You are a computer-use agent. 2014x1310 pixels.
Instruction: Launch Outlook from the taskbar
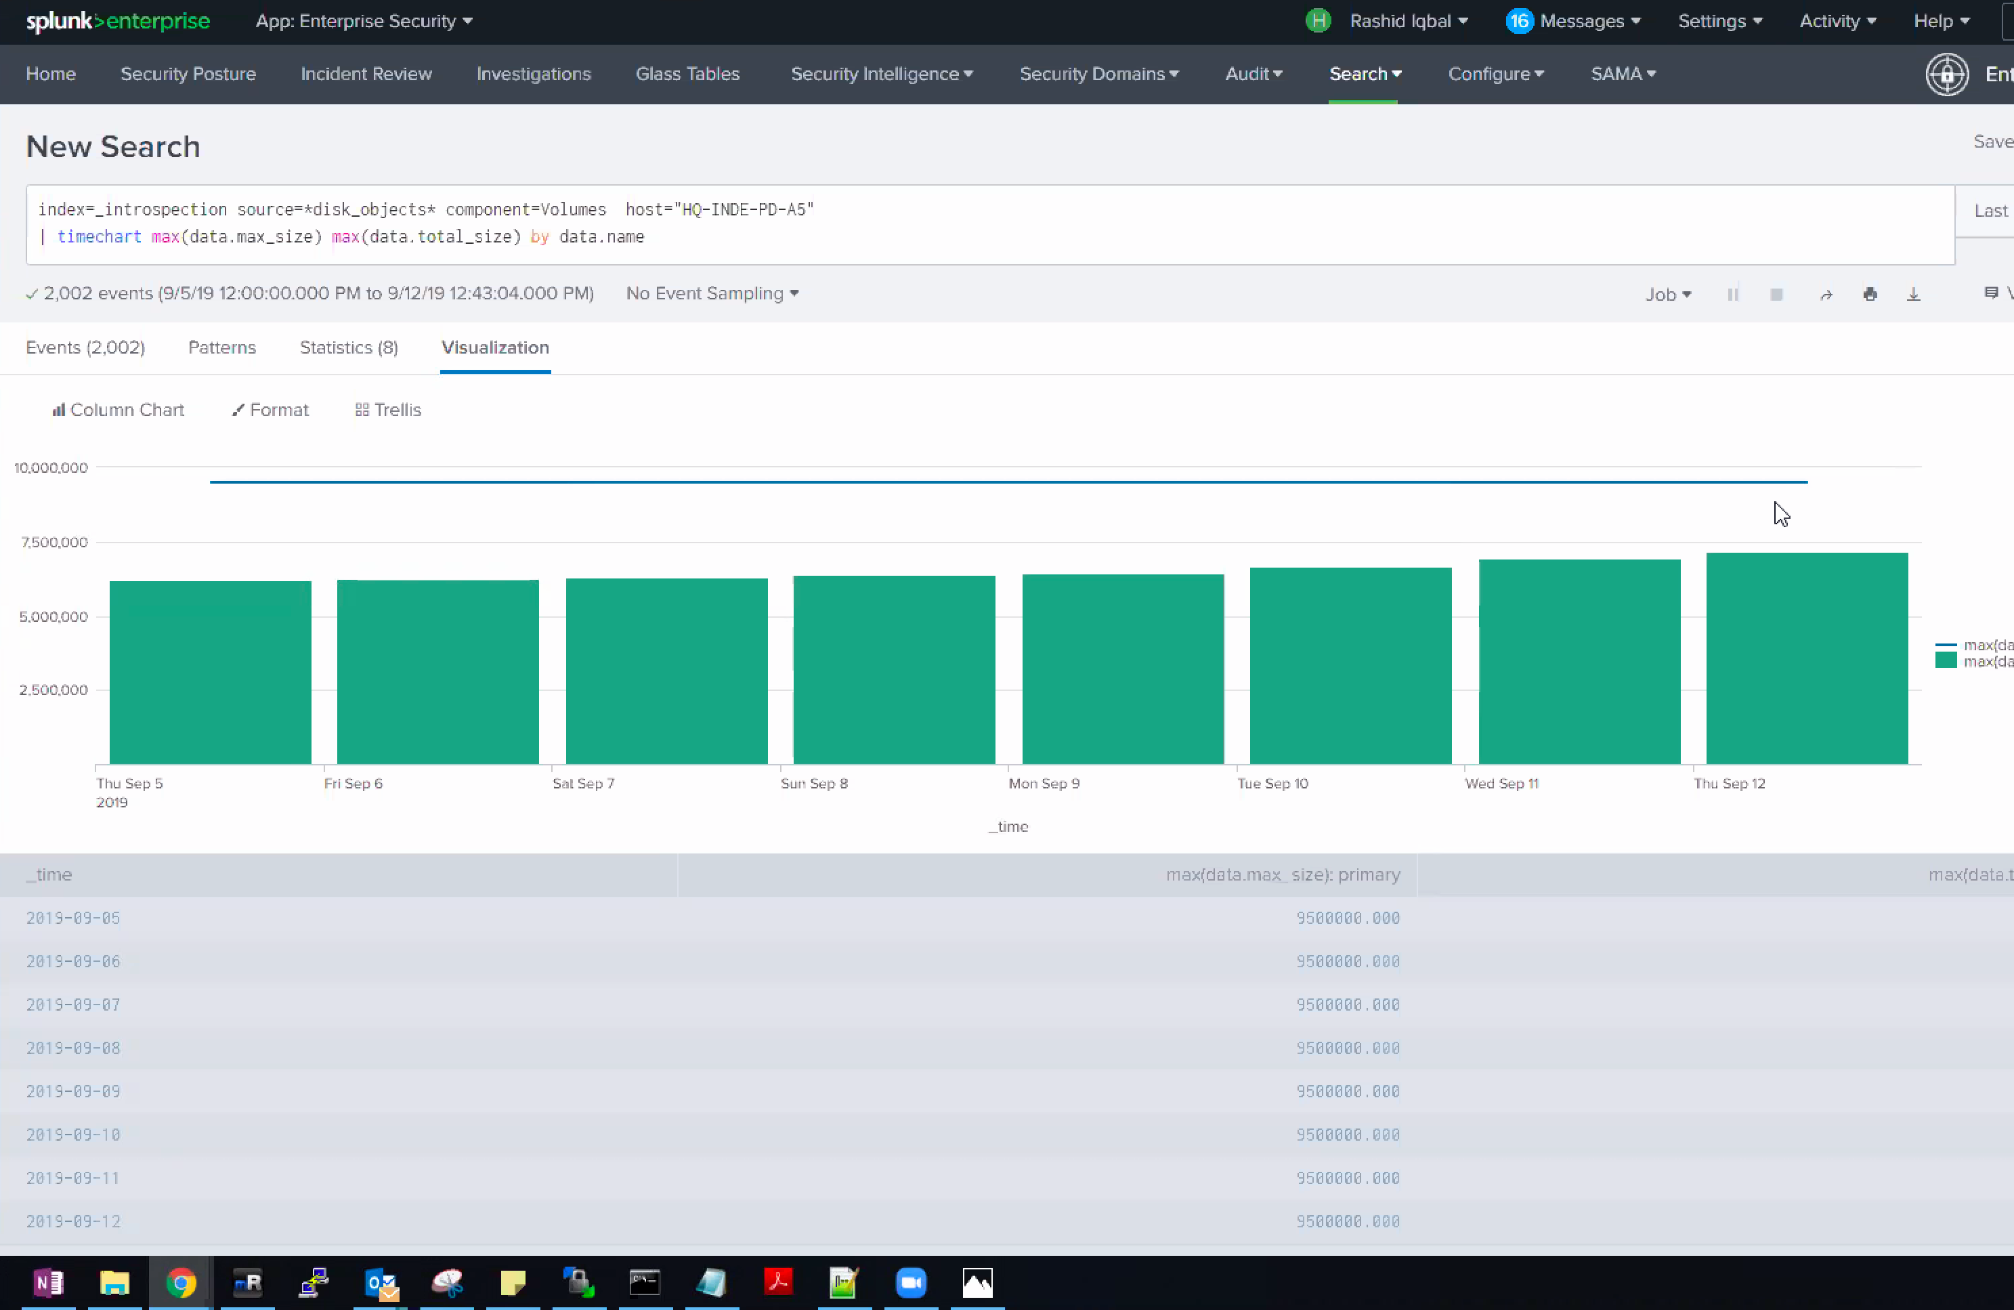(x=380, y=1282)
